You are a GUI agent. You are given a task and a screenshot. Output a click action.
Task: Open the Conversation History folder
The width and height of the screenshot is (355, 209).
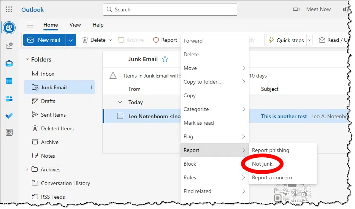60,183
